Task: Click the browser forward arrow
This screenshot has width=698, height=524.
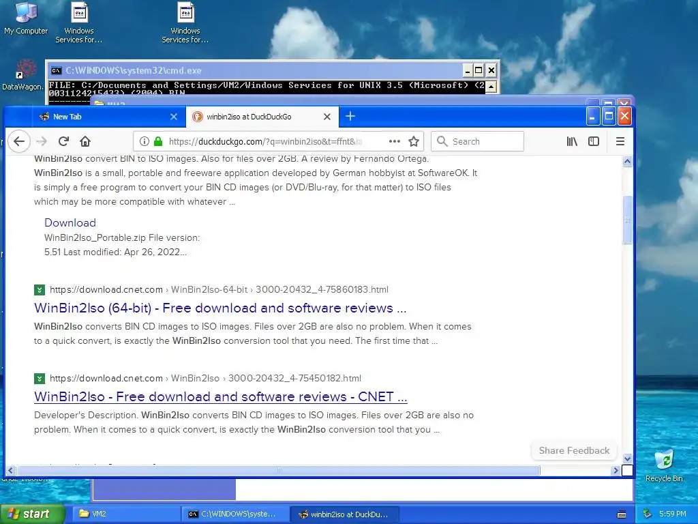Action: tap(42, 141)
